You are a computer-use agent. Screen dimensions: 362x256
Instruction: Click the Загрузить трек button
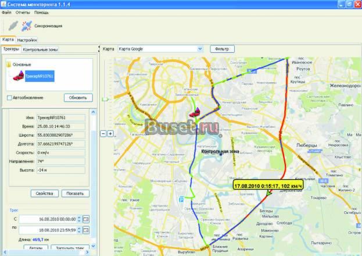pyautogui.click(x=70, y=248)
